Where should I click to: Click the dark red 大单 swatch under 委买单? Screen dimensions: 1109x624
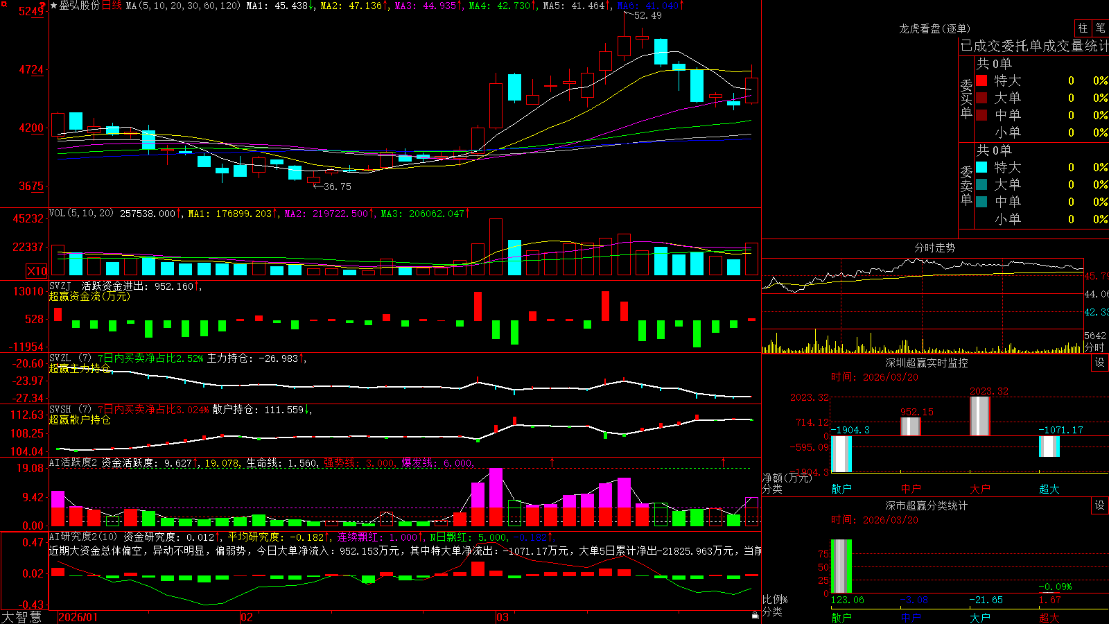pos(981,98)
